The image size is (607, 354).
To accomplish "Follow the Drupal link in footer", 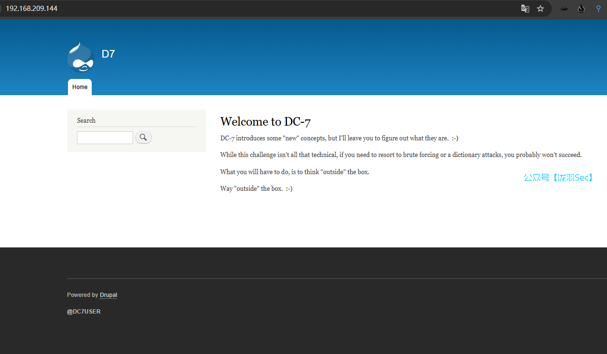I will click(108, 295).
